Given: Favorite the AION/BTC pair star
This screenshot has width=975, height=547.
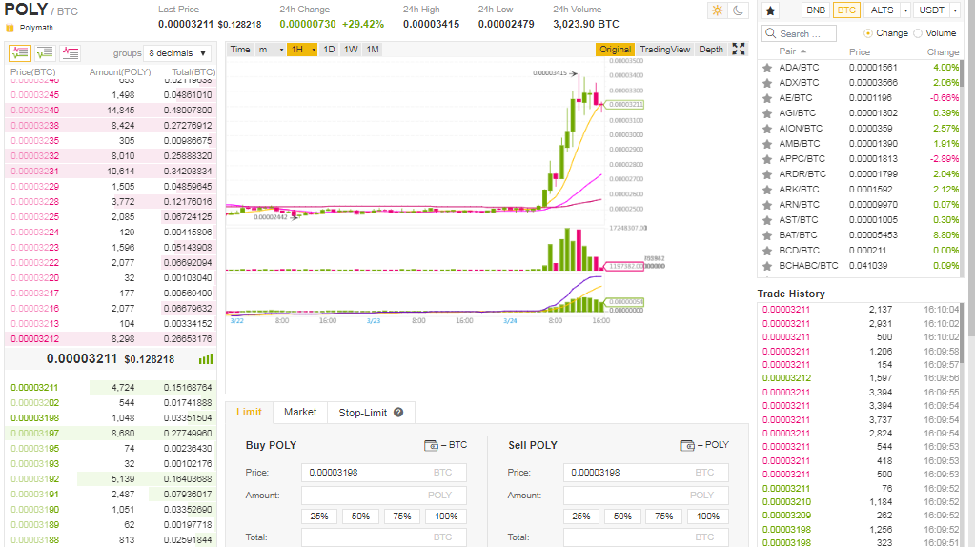Looking at the screenshot, I should tap(767, 129).
